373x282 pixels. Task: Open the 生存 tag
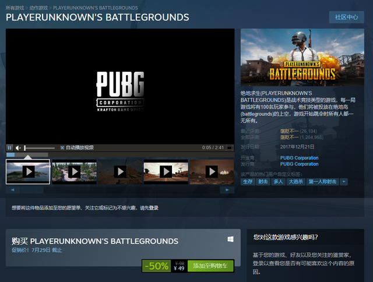(x=248, y=182)
